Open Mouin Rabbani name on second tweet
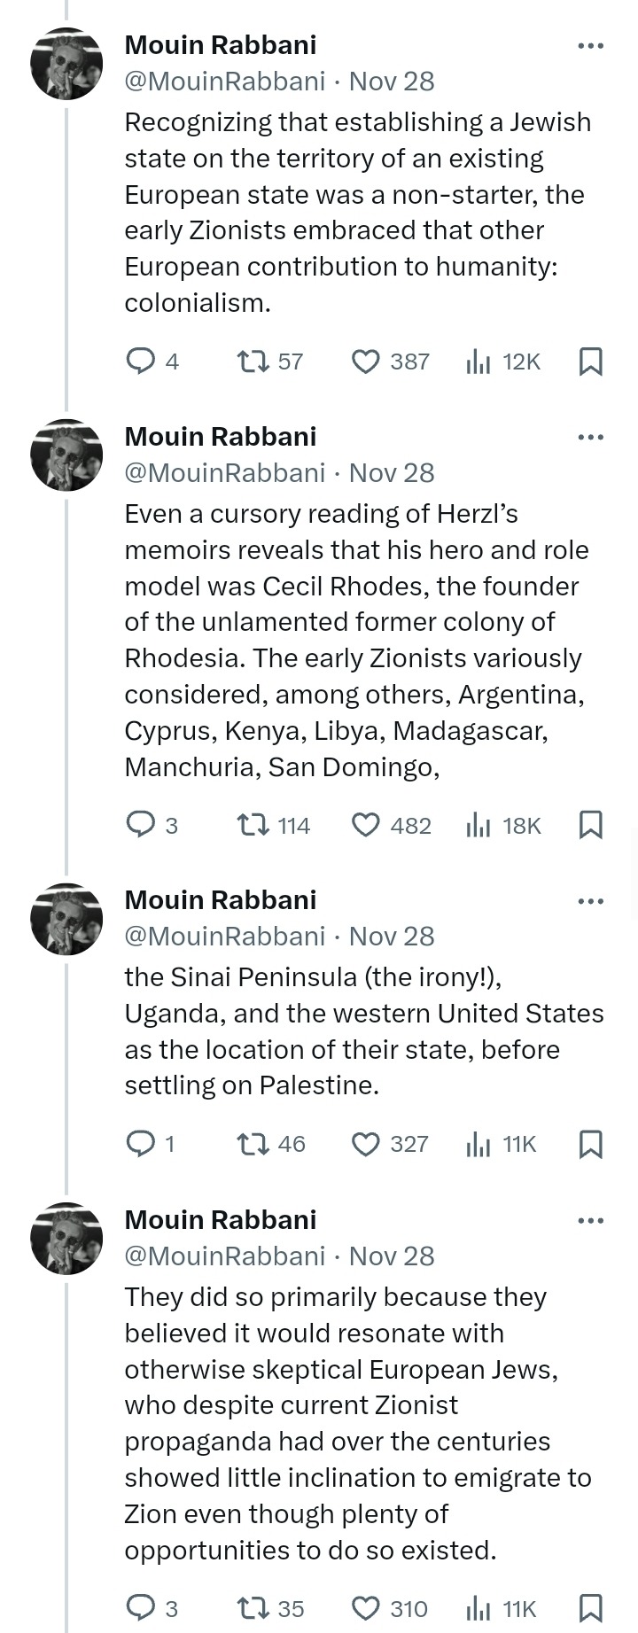 (x=220, y=436)
